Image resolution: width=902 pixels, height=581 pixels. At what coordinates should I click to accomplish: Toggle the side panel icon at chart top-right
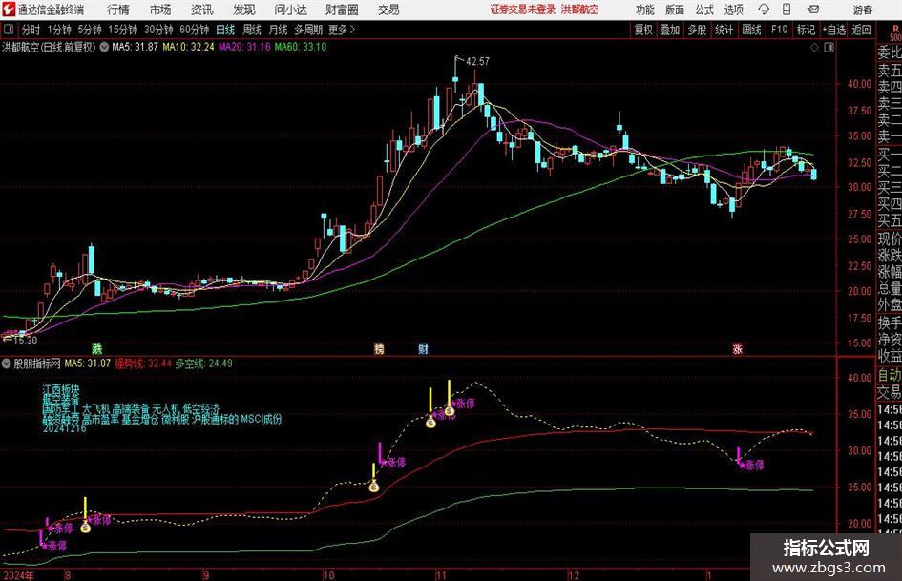(829, 48)
